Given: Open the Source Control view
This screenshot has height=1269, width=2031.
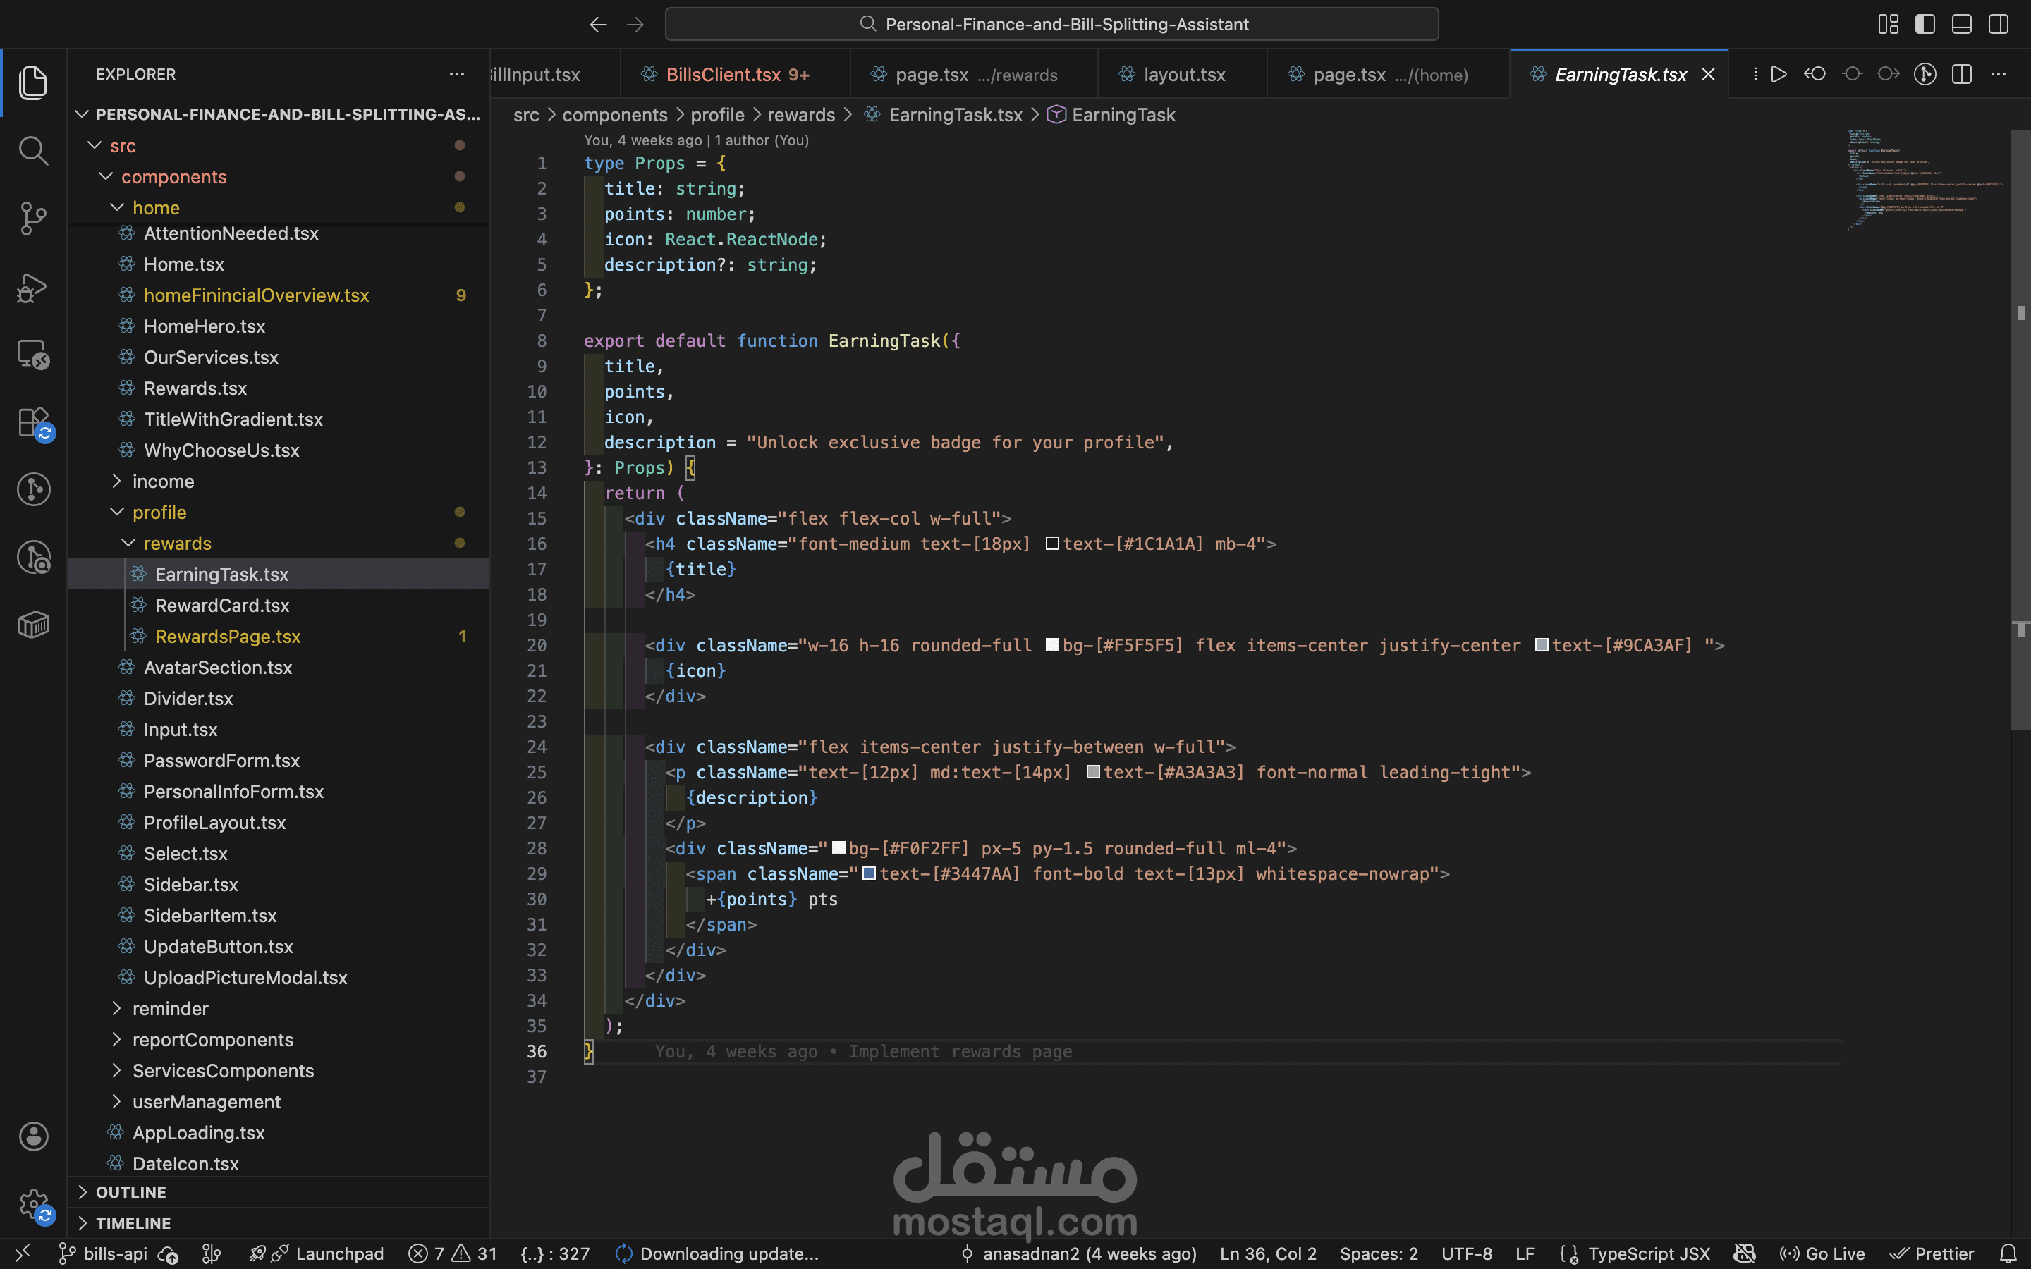Looking at the screenshot, I should [32, 219].
